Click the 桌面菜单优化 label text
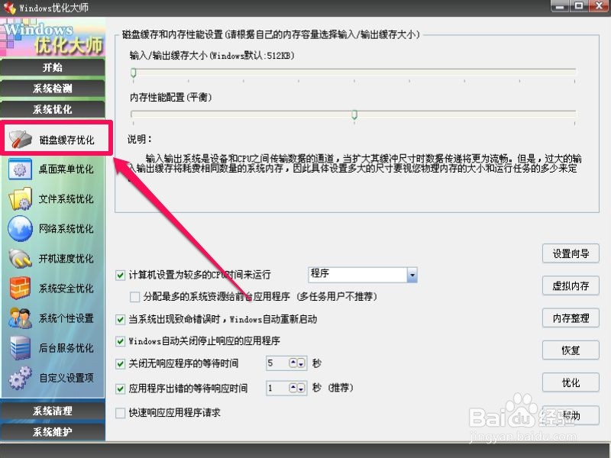The height and width of the screenshot is (458, 611). point(66,169)
